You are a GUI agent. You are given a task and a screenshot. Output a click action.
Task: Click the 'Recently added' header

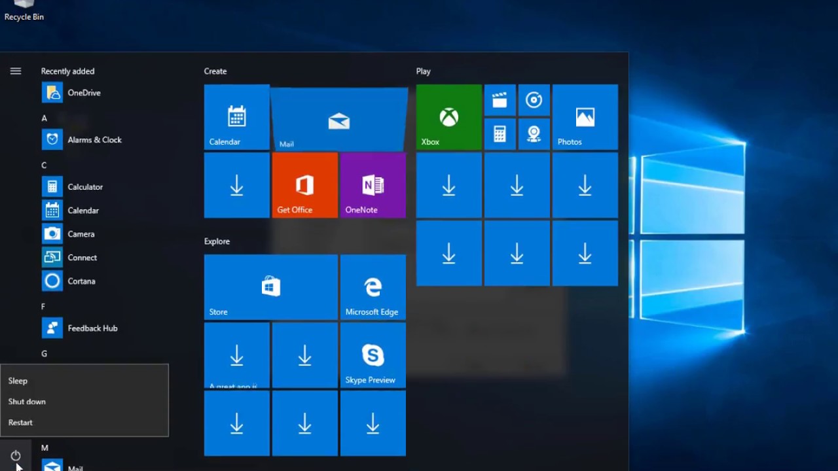tap(68, 71)
